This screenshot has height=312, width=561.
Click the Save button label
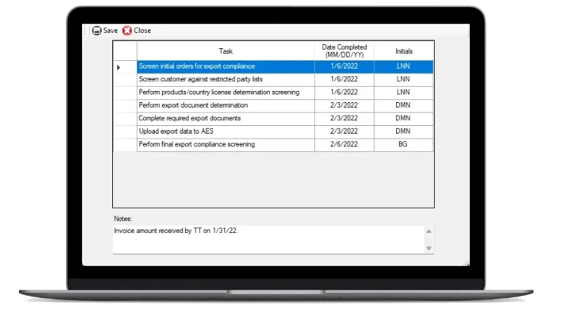(x=111, y=31)
